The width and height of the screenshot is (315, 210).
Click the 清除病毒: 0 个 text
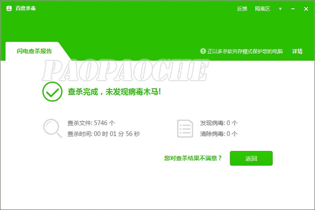tap(219, 134)
